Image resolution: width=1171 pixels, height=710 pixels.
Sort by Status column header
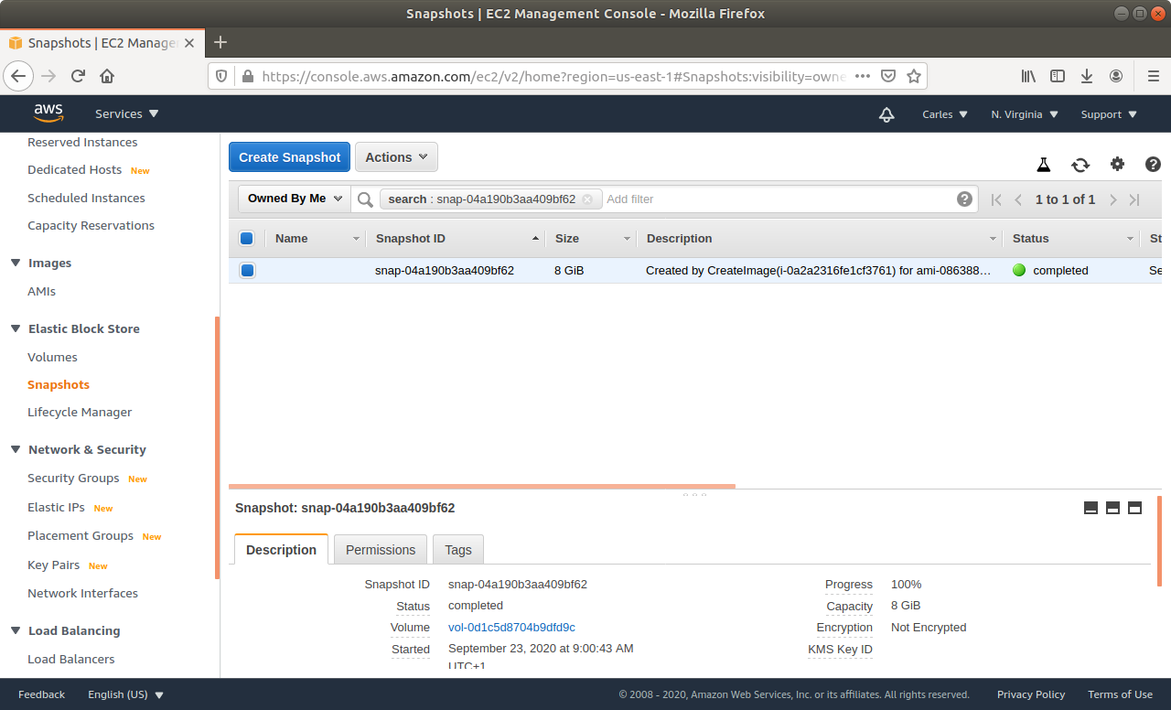1030,238
